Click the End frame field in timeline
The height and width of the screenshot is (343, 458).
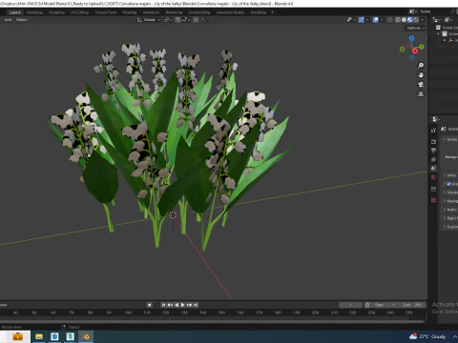click(x=412, y=305)
